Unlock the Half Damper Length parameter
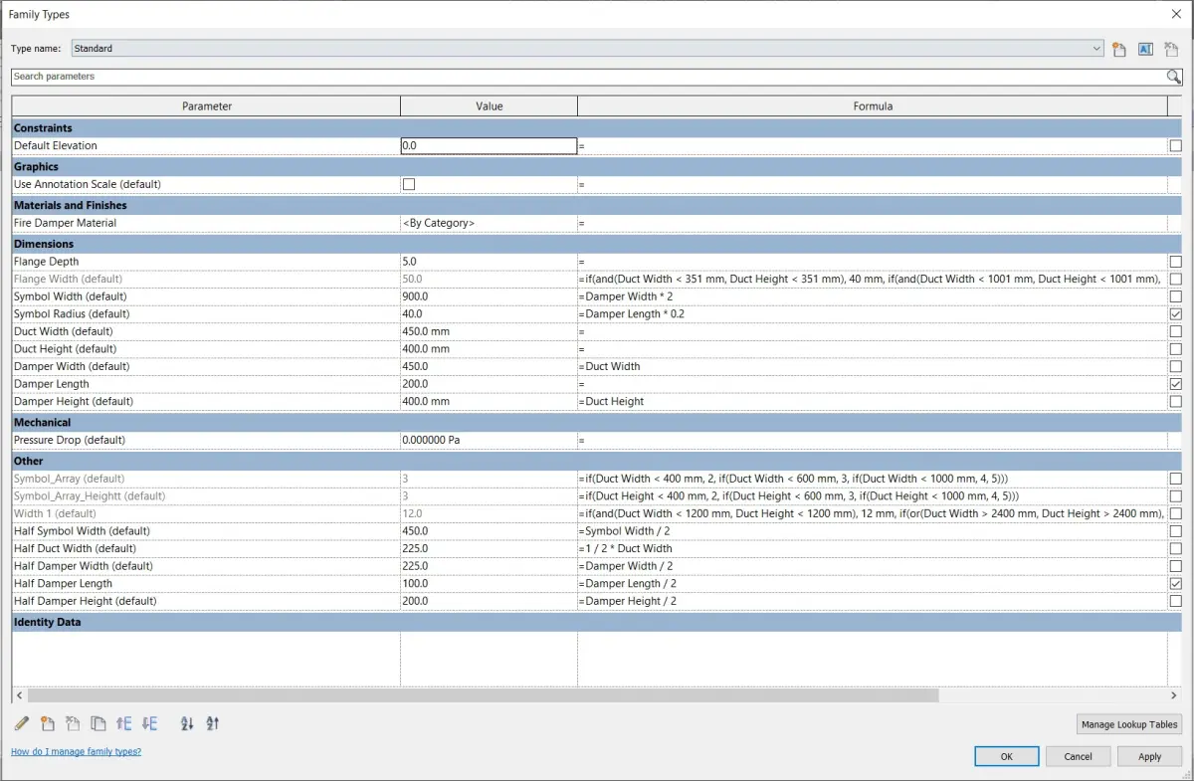The width and height of the screenshot is (1194, 781). 1176,584
